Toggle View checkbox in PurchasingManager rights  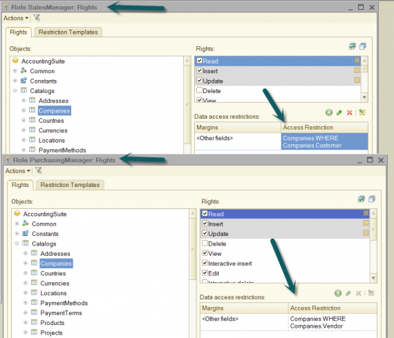click(205, 252)
